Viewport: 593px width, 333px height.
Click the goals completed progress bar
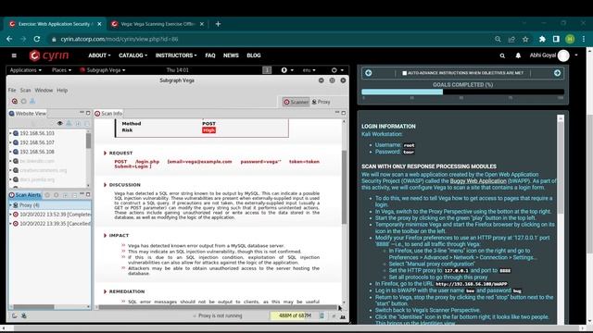pyautogui.click(x=463, y=92)
